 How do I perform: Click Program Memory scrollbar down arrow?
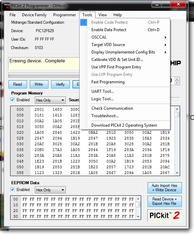pos(177,173)
